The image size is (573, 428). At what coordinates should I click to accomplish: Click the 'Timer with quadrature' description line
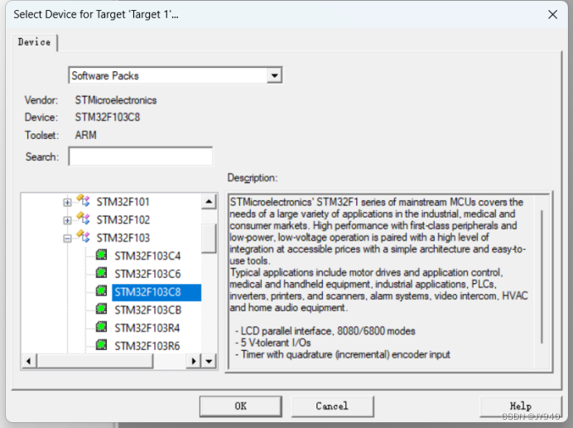pos(343,354)
